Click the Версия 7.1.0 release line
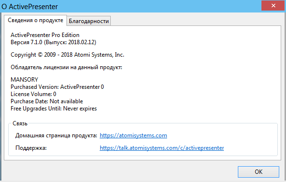Viewport: 286px width, 182px height. [53, 42]
